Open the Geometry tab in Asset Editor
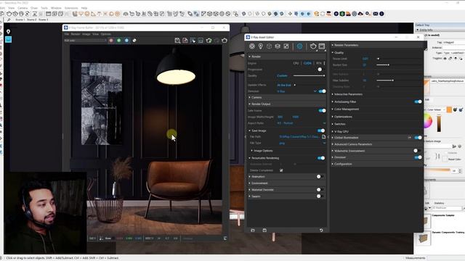The height and width of the screenshot is (261, 465). (x=269, y=46)
